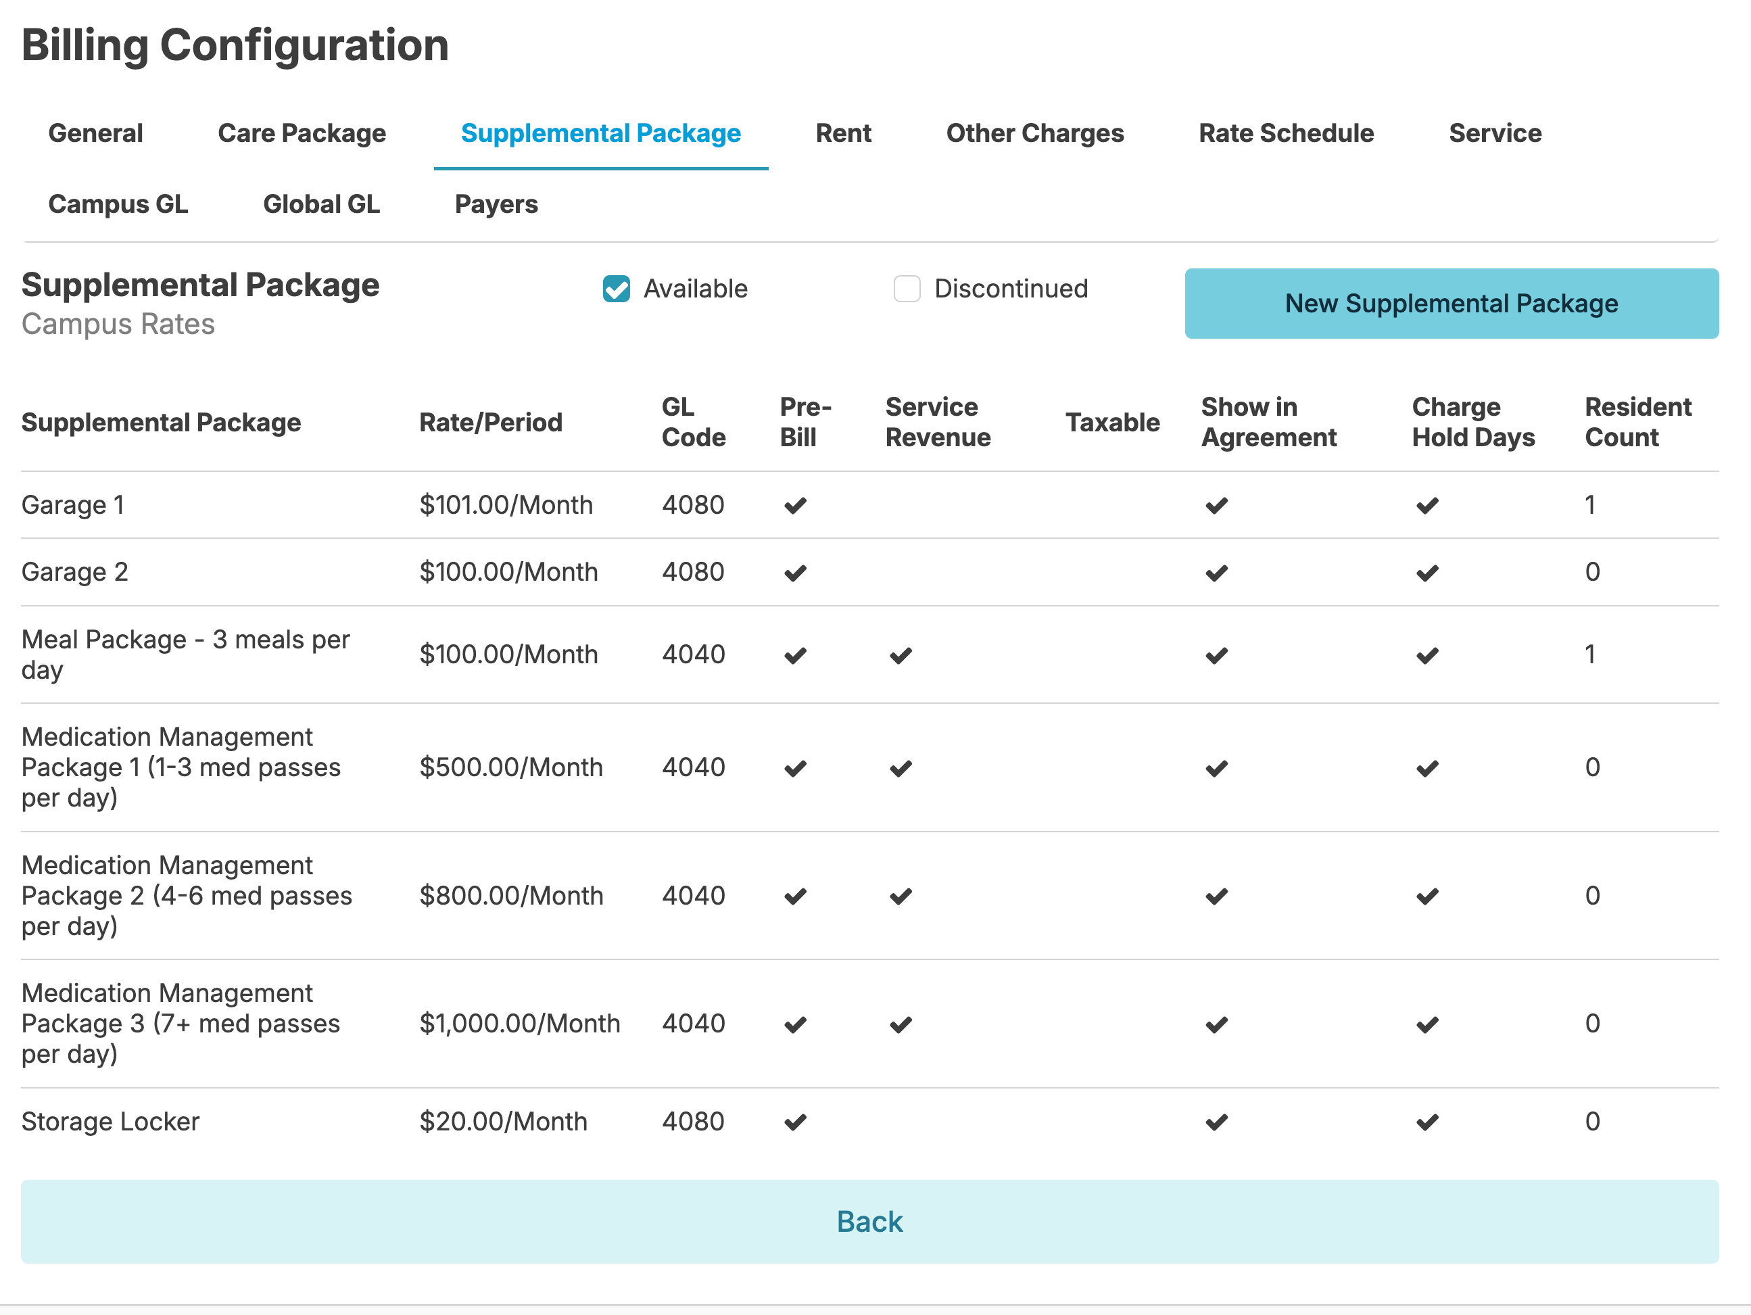The width and height of the screenshot is (1751, 1315).
Task: Click New Supplemental Package button
Action: click(x=1450, y=303)
